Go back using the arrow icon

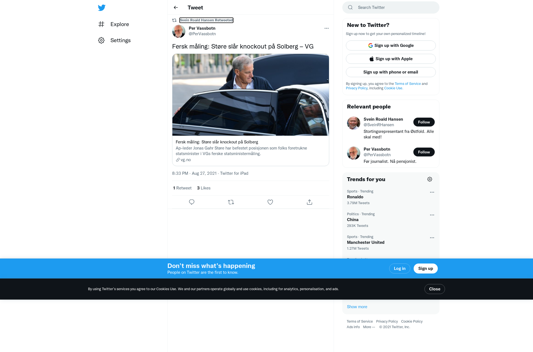[176, 7]
